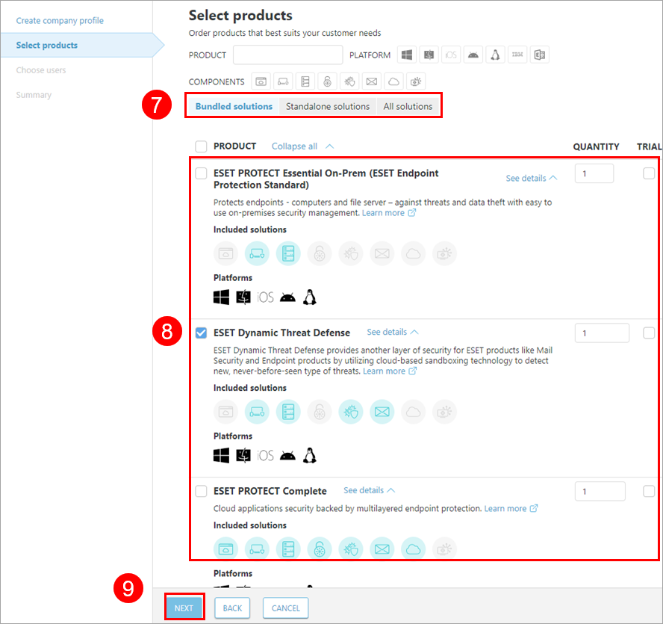Edit quantity for ESET PROTECT Essential On-Prem
The image size is (663, 624).
click(594, 173)
